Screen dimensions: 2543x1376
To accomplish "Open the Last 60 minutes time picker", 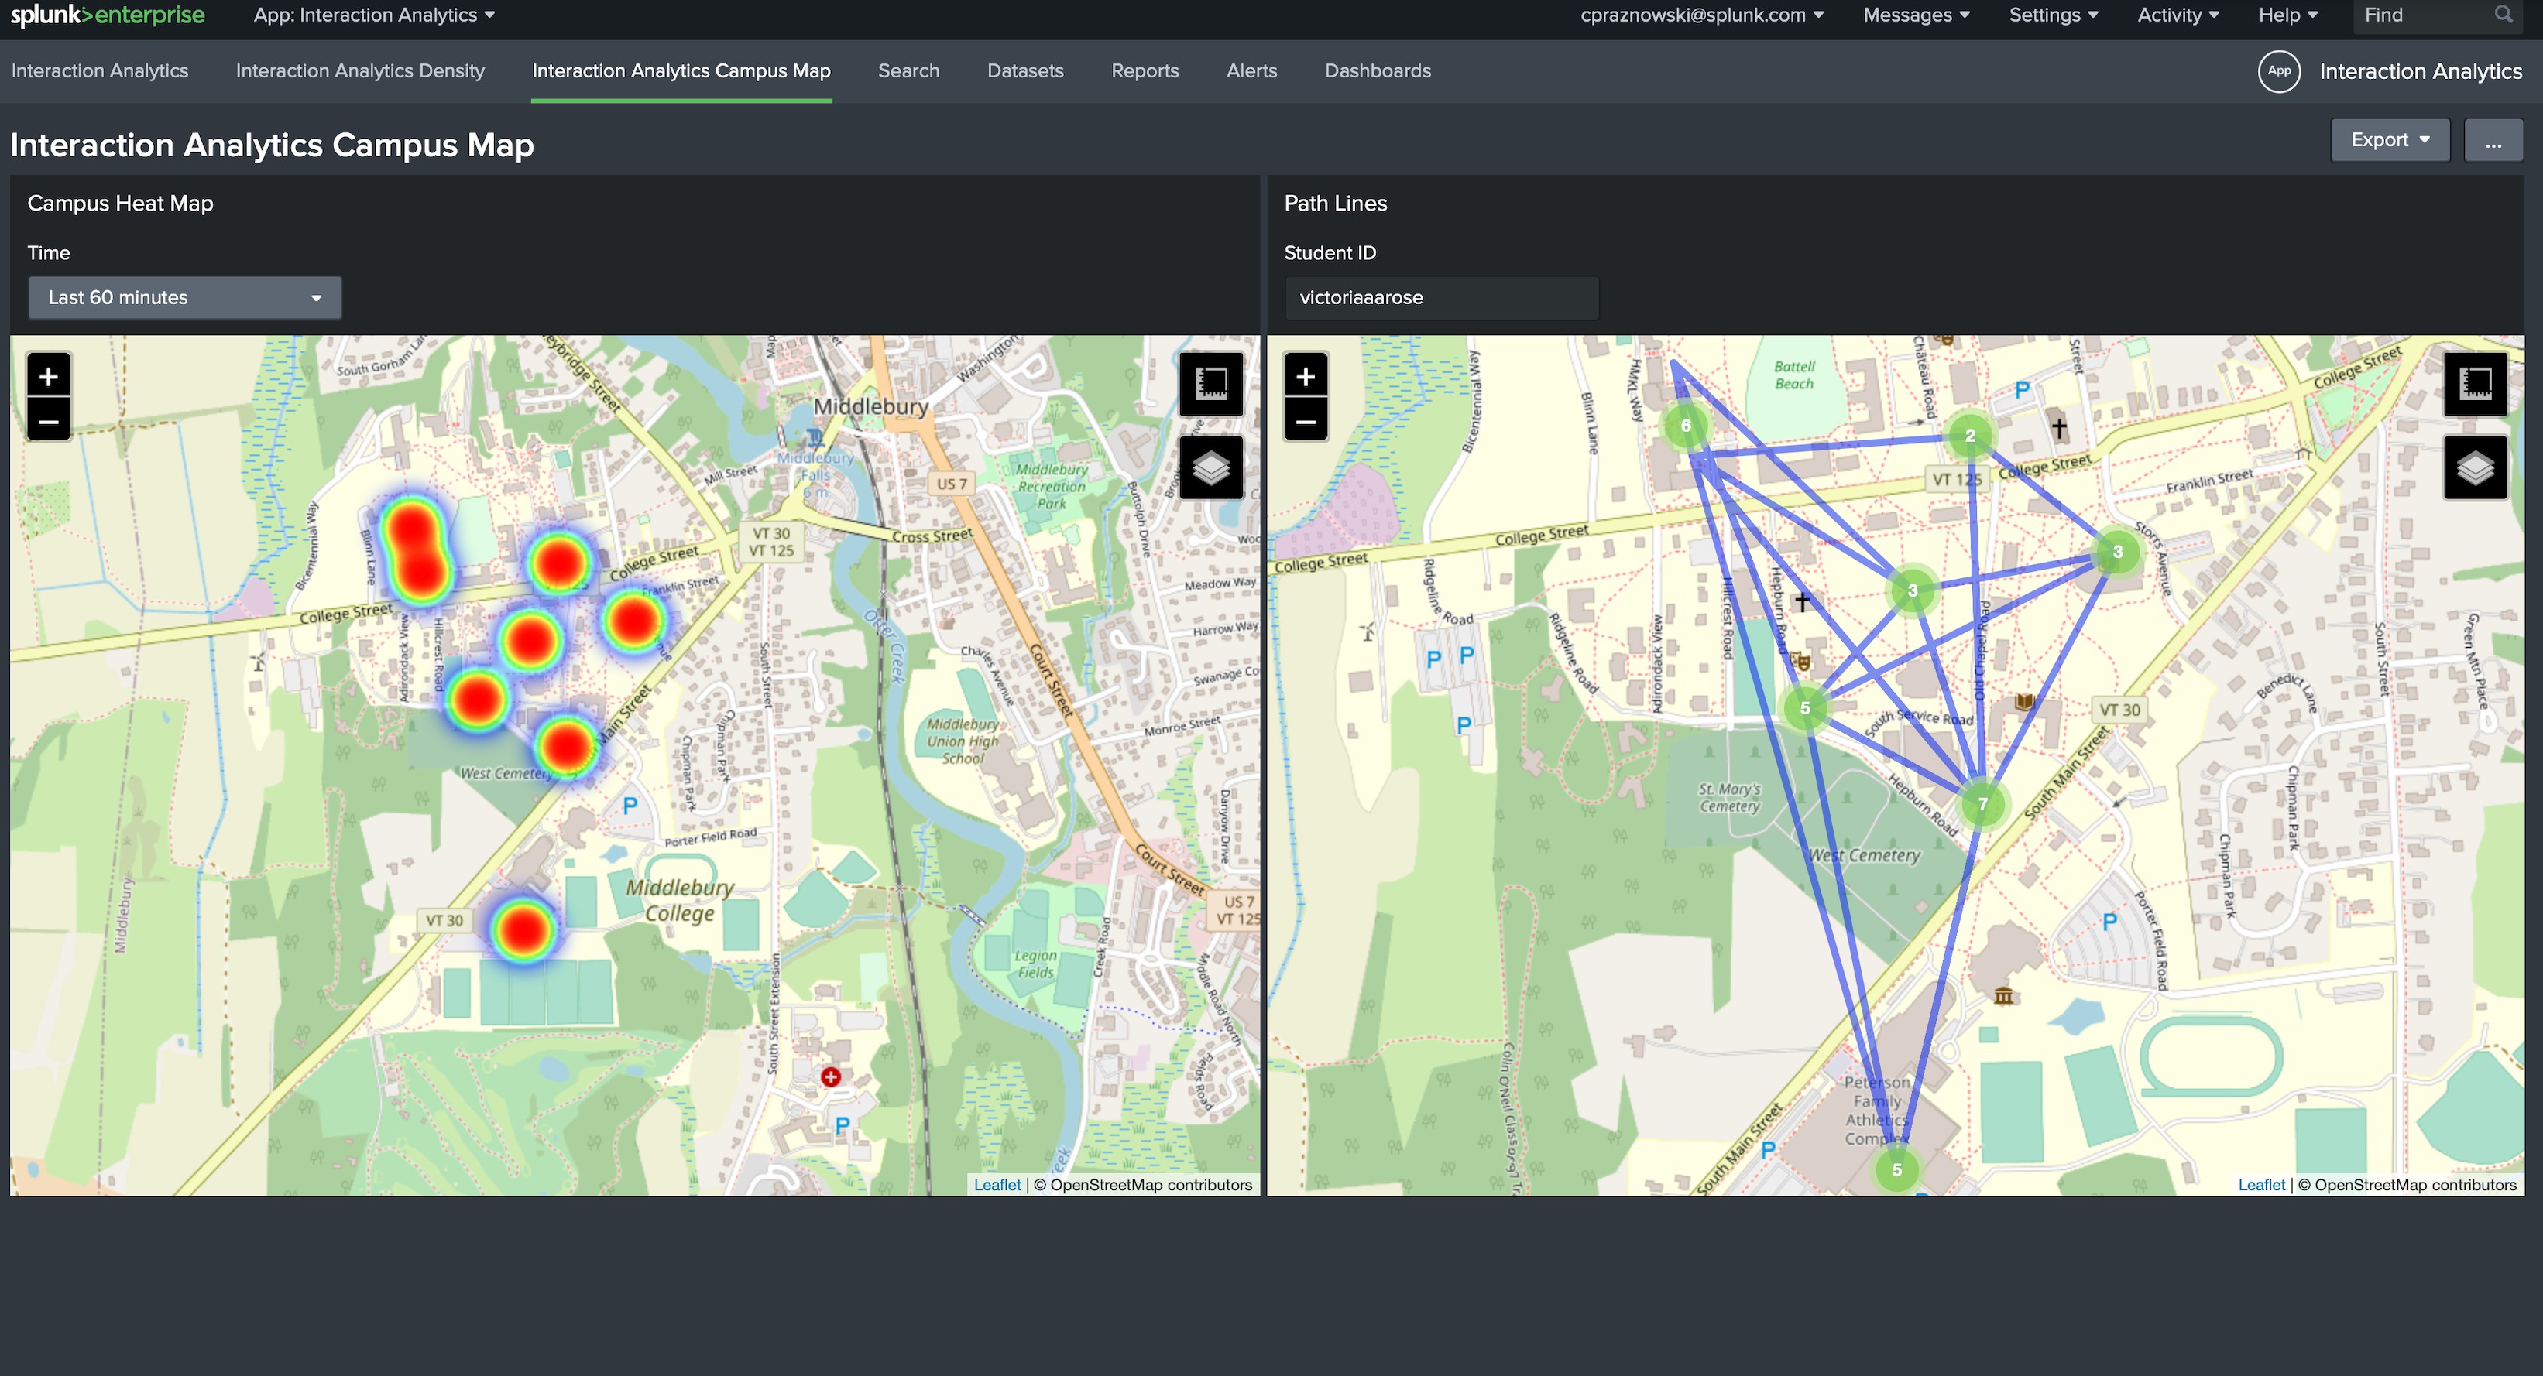I will pyautogui.click(x=184, y=297).
